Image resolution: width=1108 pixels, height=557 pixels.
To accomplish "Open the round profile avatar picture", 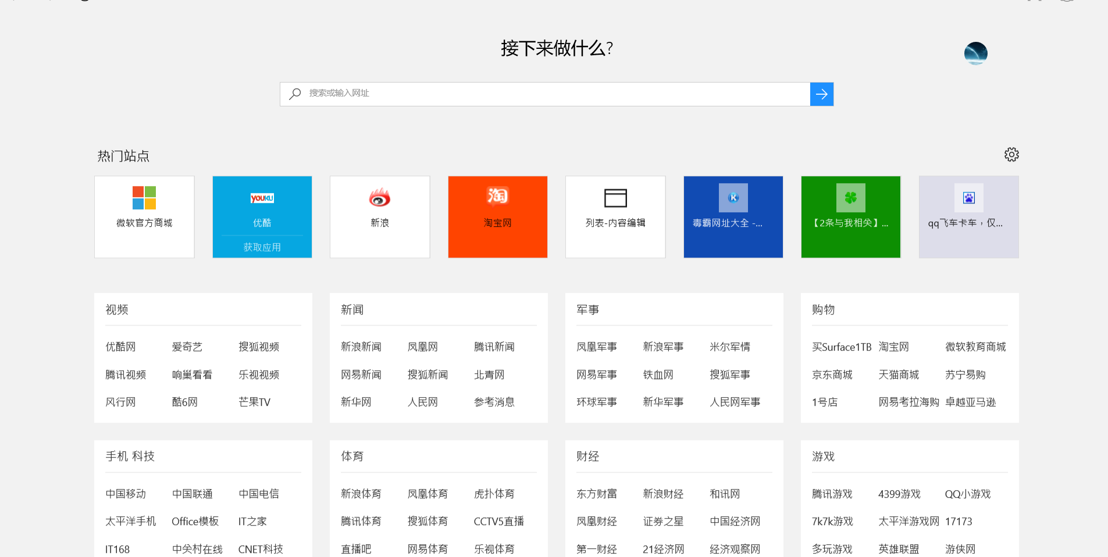I will point(975,53).
